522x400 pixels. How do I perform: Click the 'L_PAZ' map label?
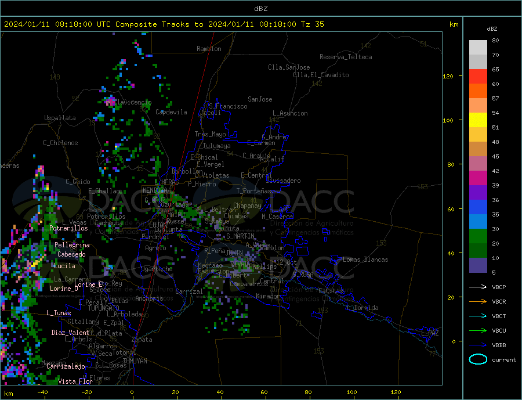tap(430, 333)
